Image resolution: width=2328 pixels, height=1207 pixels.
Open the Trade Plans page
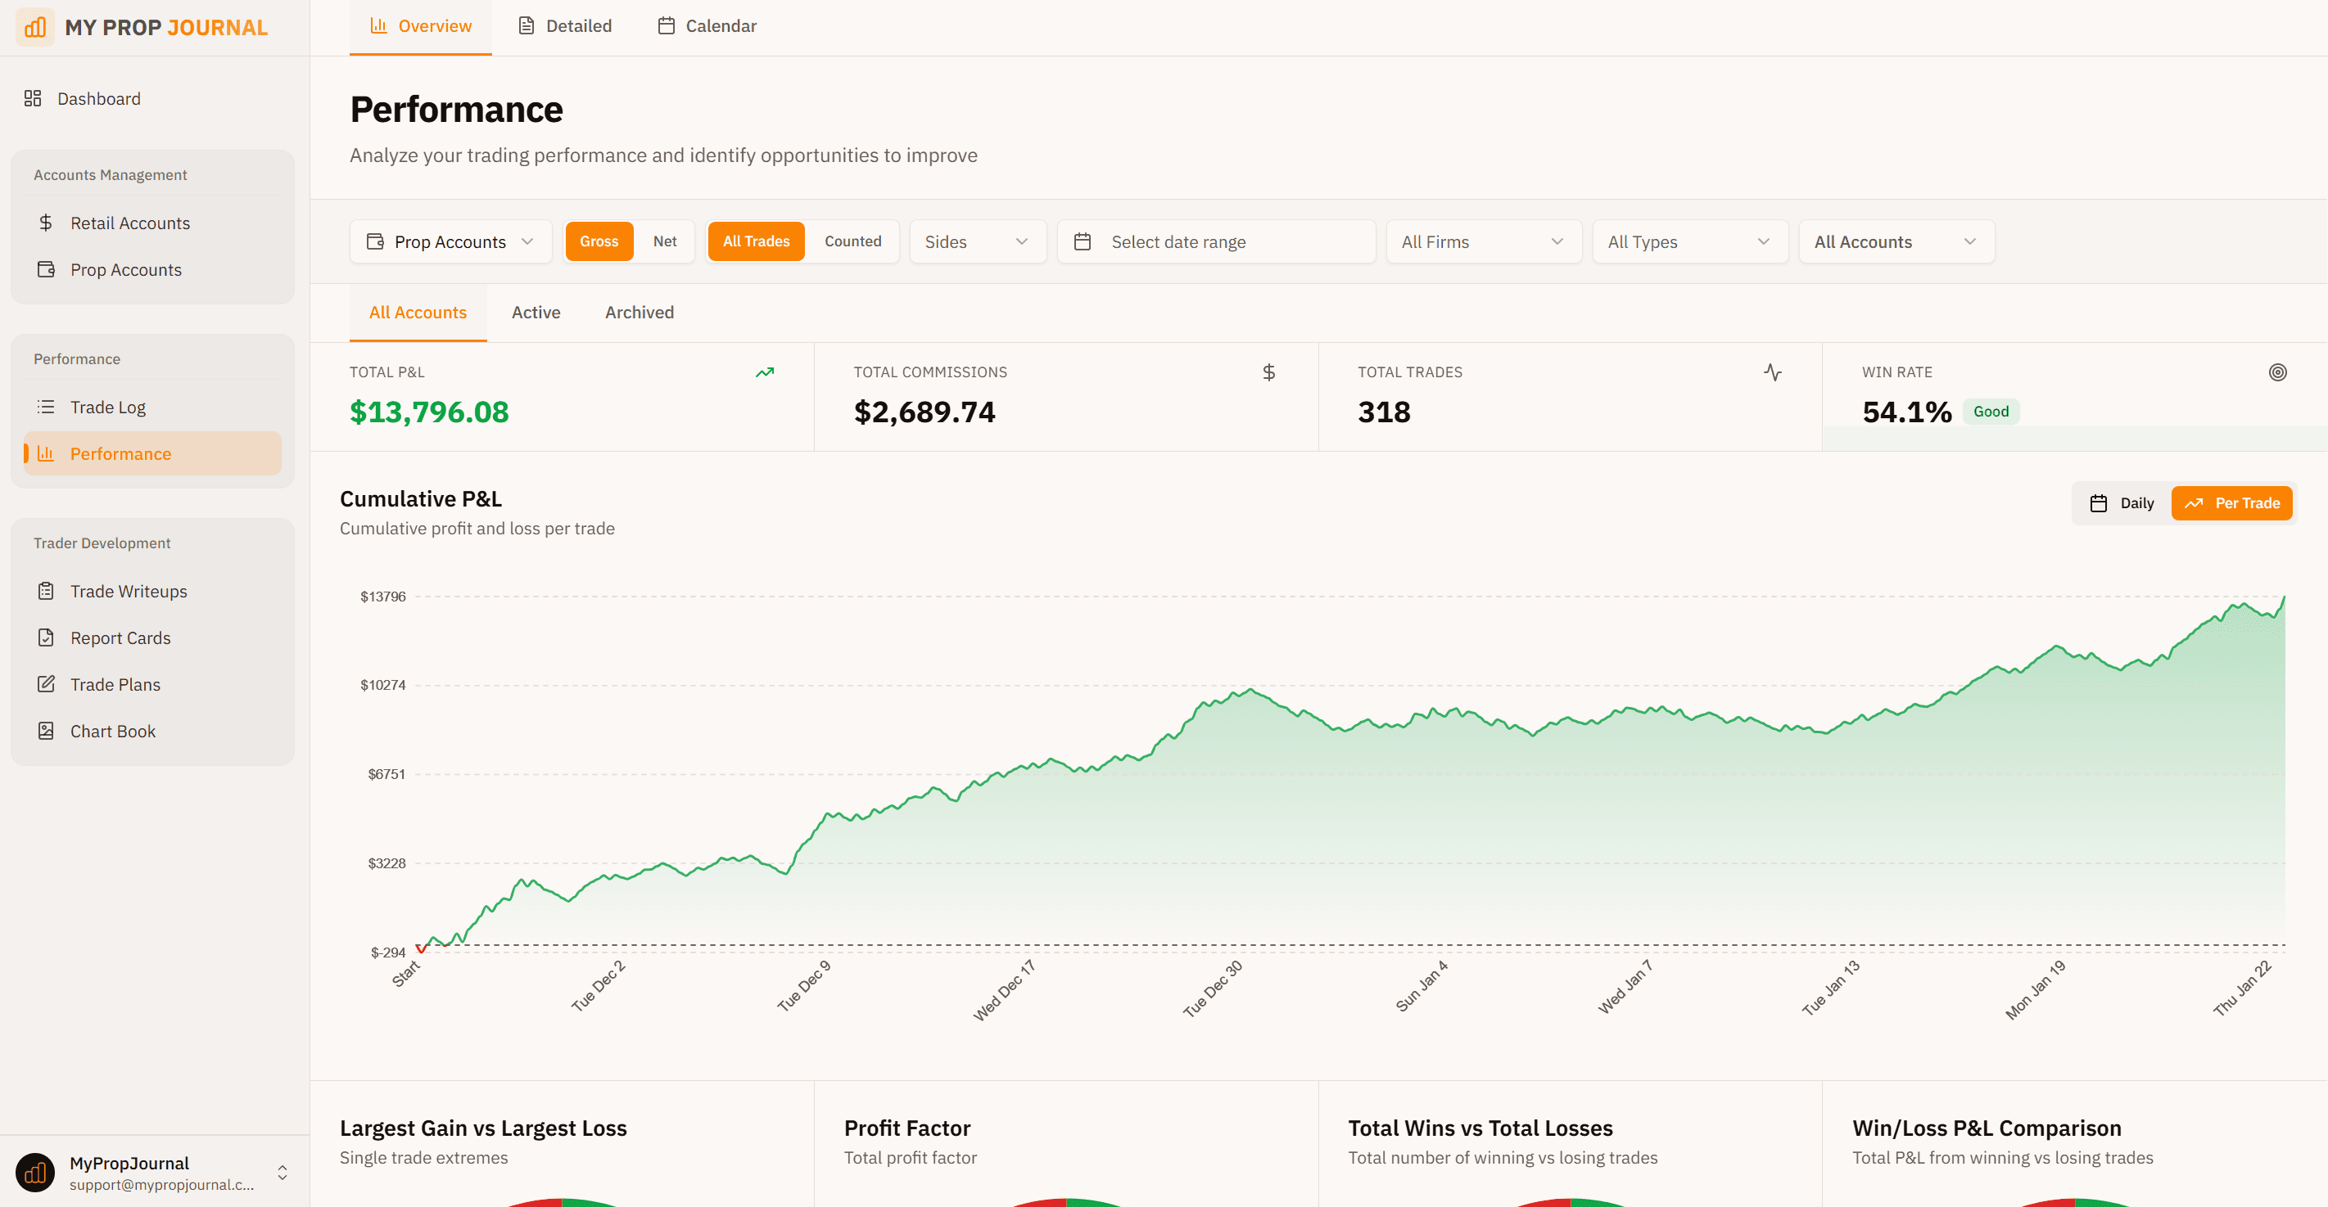tap(151, 684)
